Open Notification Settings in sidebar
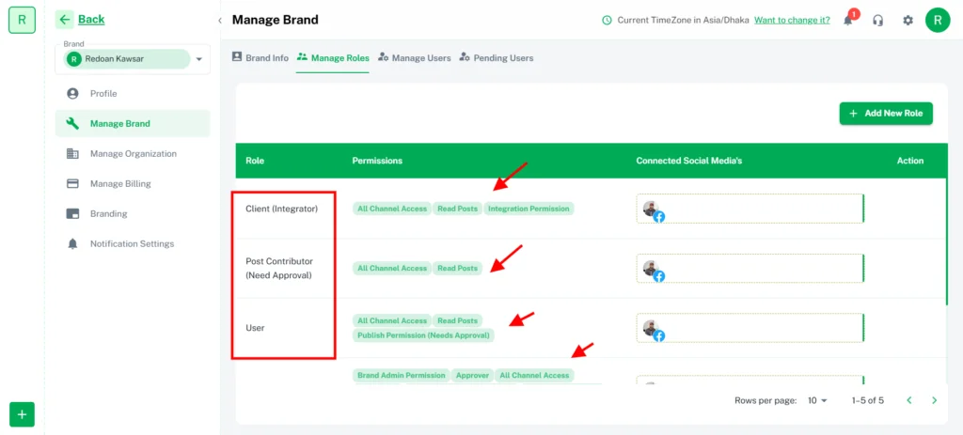The width and height of the screenshot is (963, 435). coord(132,243)
